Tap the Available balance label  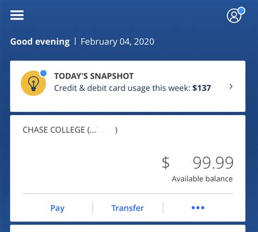[x=202, y=179]
